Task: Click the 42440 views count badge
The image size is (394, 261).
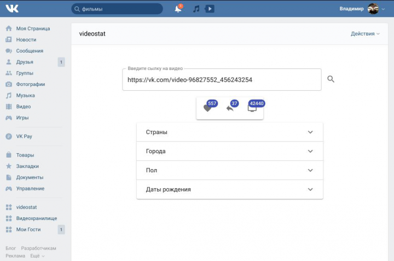Action: (x=257, y=103)
